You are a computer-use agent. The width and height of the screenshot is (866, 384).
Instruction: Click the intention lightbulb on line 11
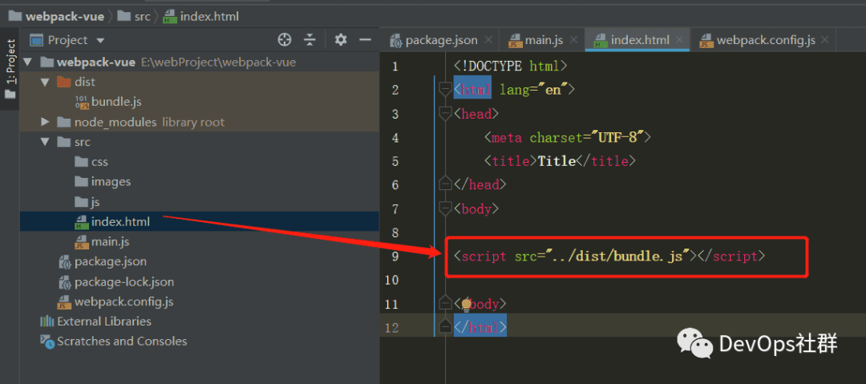466,304
